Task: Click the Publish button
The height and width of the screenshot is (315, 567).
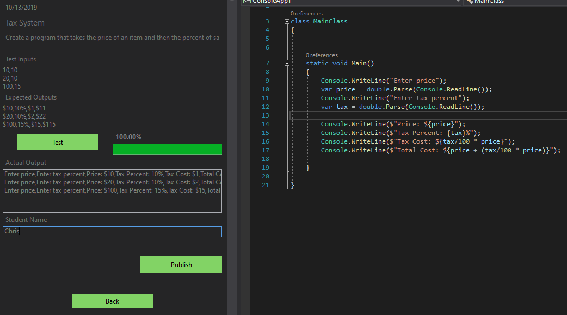Action: 181,264
